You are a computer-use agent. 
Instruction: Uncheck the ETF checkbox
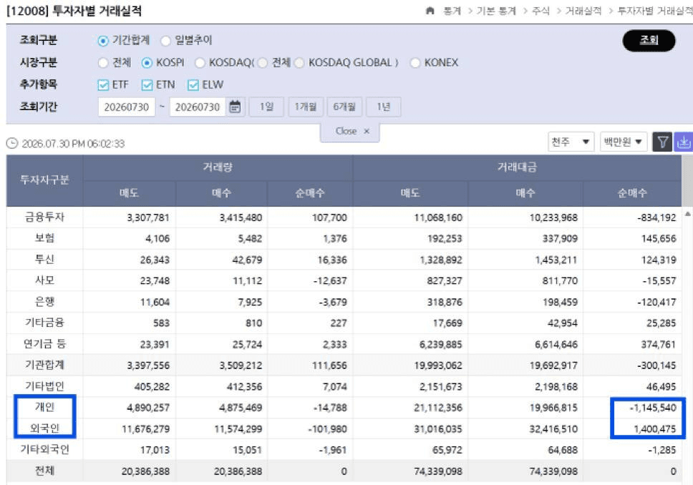(x=103, y=85)
